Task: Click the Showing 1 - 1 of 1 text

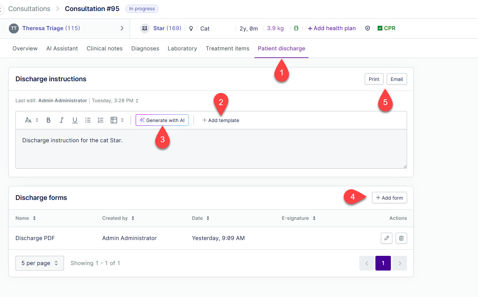Action: pos(95,263)
